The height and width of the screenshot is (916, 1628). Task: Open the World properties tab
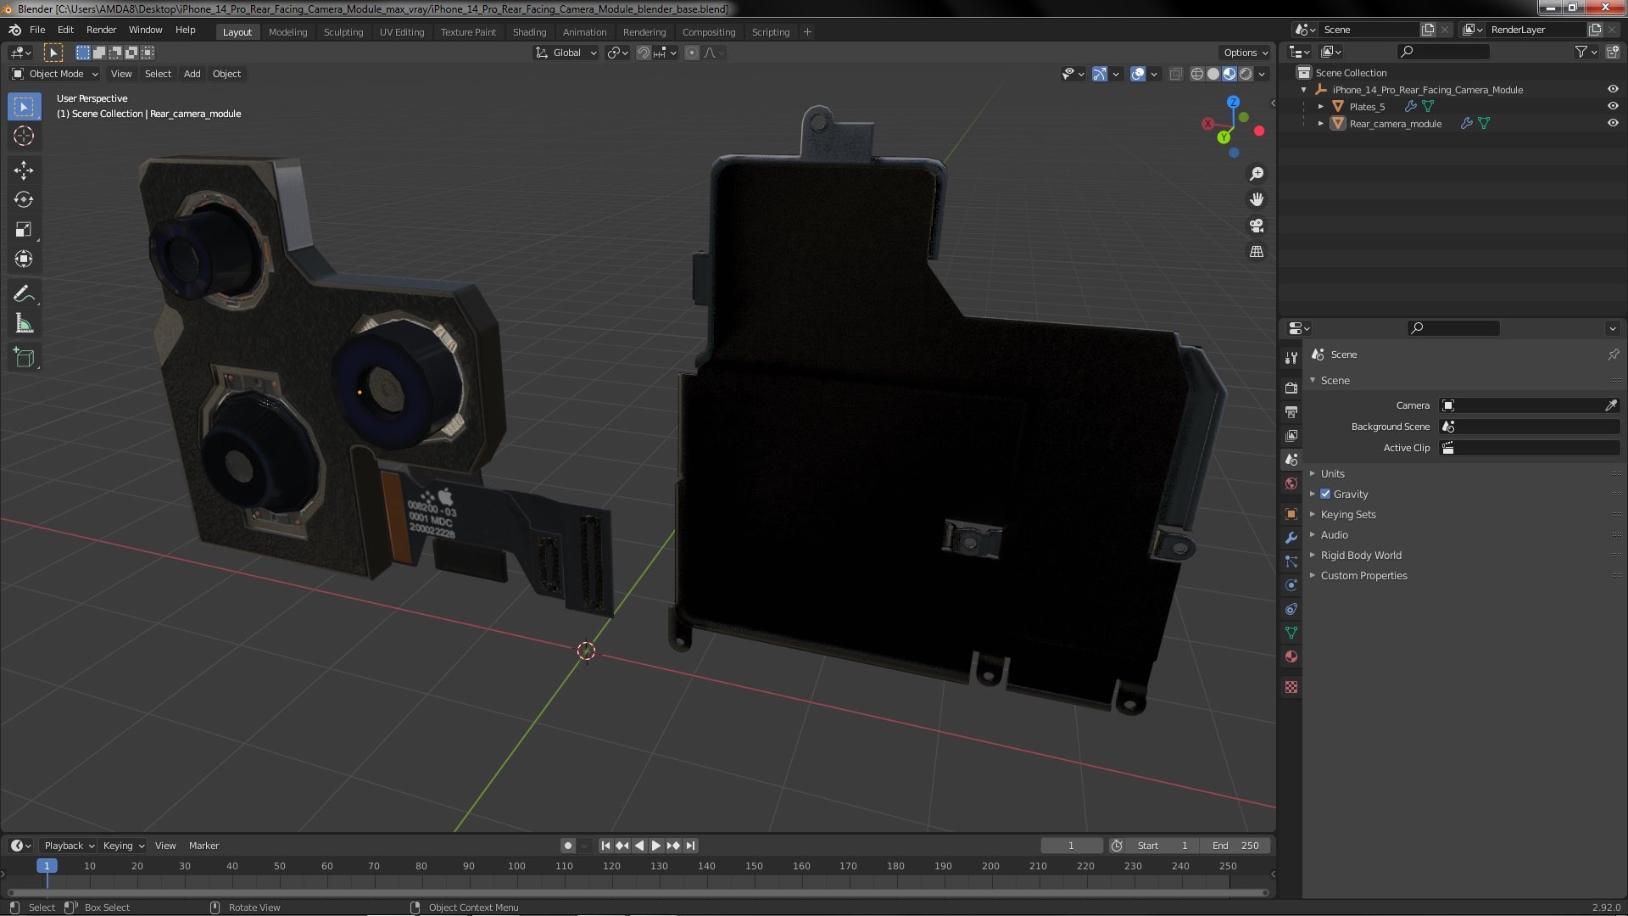[1291, 483]
